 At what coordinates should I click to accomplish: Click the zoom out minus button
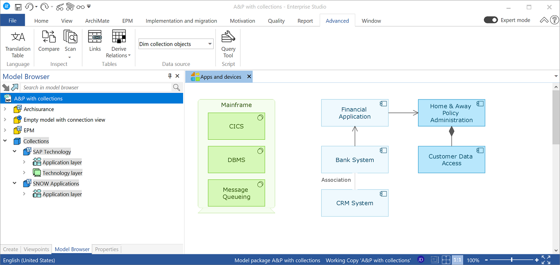click(487, 260)
